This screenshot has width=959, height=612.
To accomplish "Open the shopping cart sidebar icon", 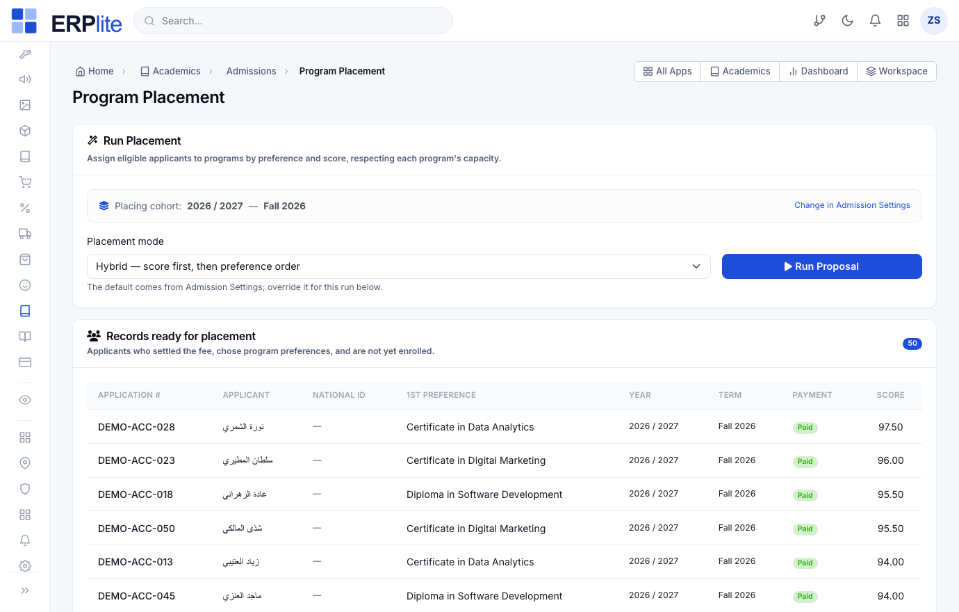I will [25, 182].
